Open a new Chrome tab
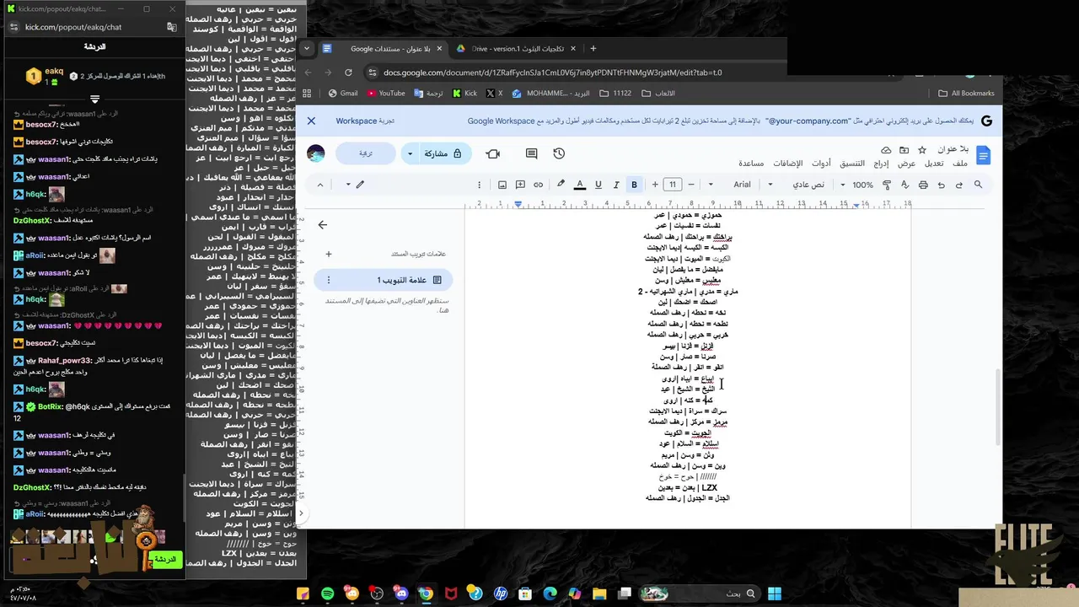1079x607 pixels. tap(593, 49)
